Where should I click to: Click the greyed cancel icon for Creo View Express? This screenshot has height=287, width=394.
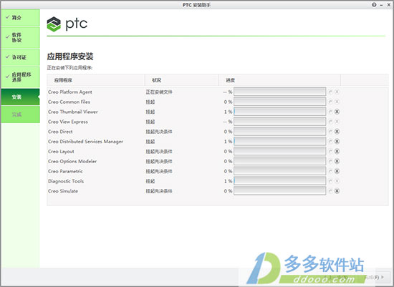point(337,122)
